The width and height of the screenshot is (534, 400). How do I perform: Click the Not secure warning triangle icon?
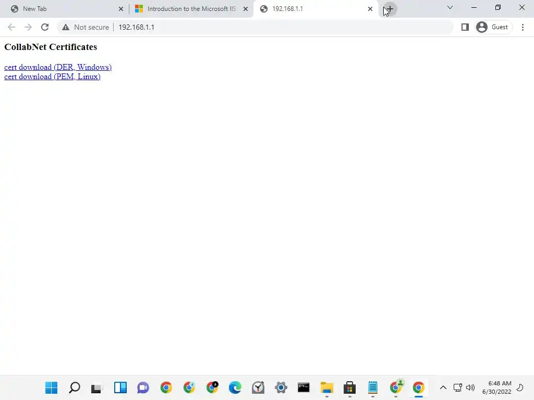click(66, 27)
